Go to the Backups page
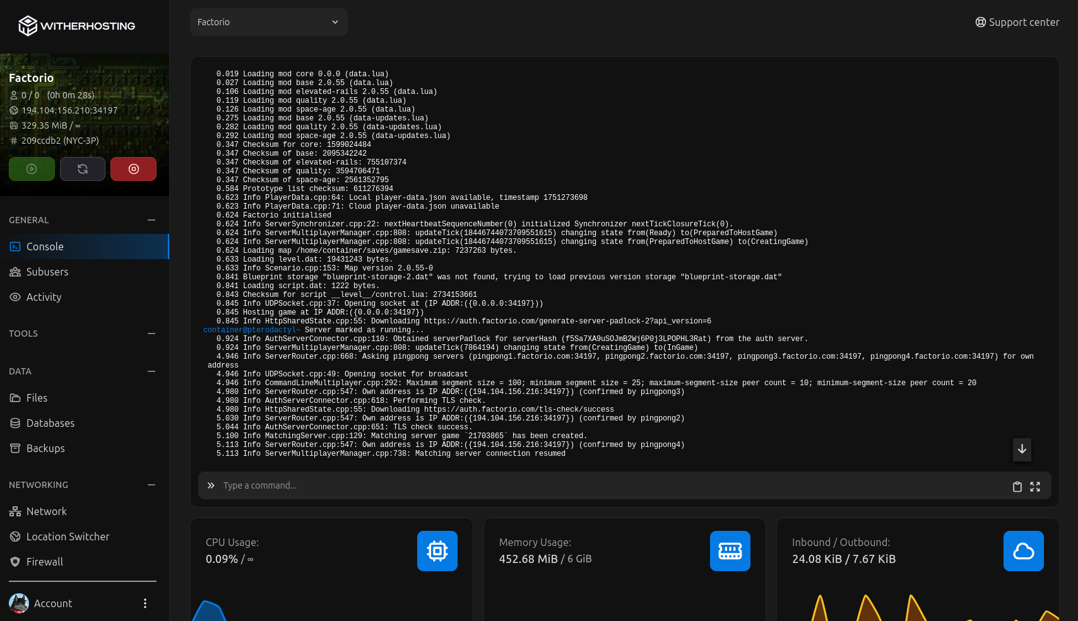Image resolution: width=1078 pixels, height=621 pixels. pos(45,448)
